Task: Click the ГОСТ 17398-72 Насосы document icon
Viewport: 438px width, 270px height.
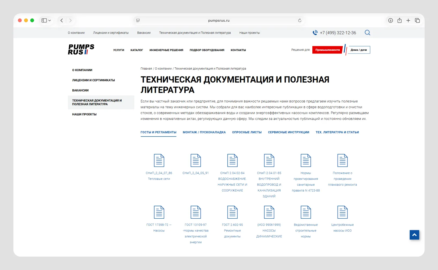Action: tap(159, 212)
